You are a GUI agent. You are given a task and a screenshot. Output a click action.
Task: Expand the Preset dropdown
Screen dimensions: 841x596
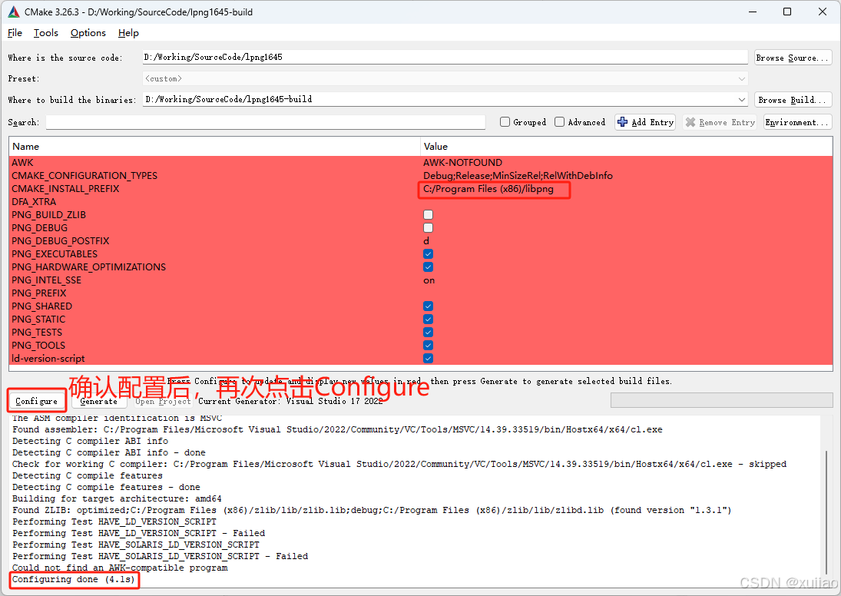tap(741, 78)
